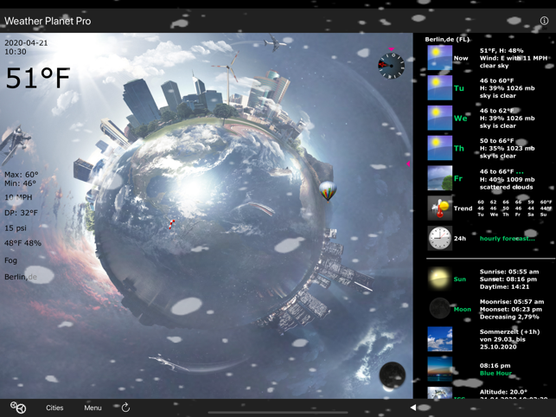Select the Fr day label
This screenshot has height=417, width=556.
tap(458, 178)
